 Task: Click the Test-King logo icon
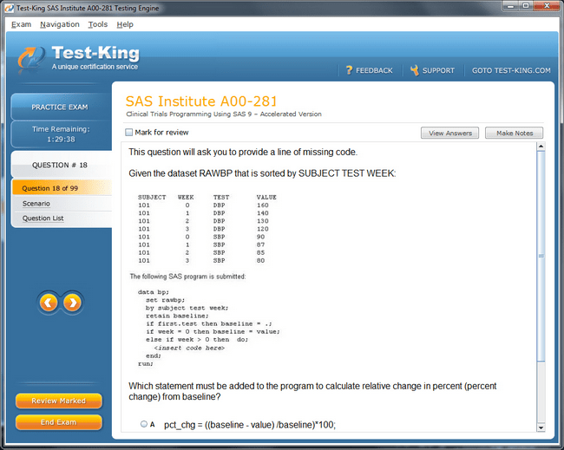coord(31,59)
